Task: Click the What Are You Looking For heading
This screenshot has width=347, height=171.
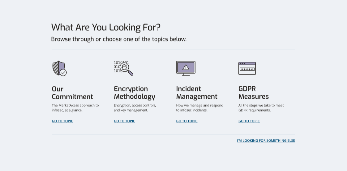Action: point(106,28)
